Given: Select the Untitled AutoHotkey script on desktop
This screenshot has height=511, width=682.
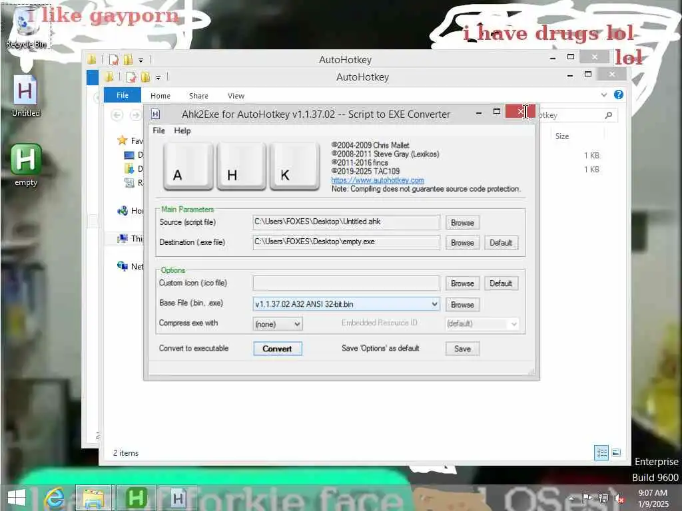Looking at the screenshot, I should [x=26, y=96].
